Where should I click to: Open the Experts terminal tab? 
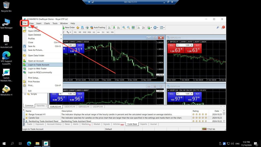(143, 124)
